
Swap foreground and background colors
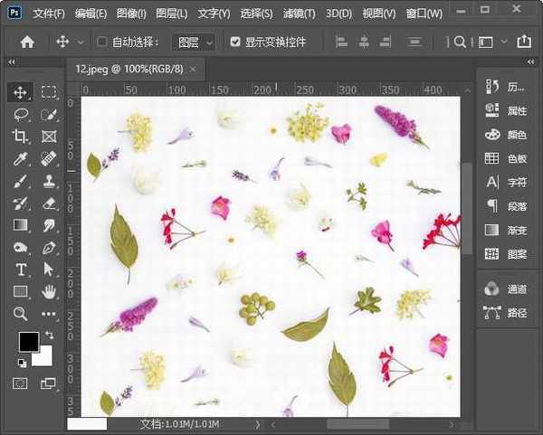(x=48, y=336)
